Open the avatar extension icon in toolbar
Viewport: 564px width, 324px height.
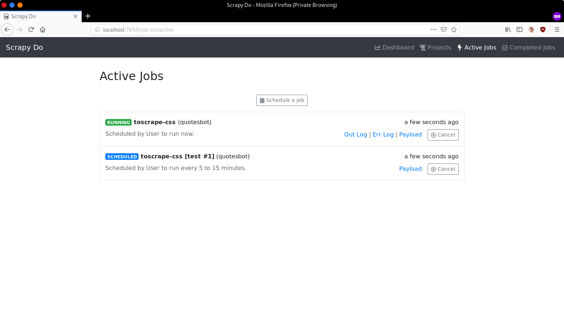click(x=531, y=29)
